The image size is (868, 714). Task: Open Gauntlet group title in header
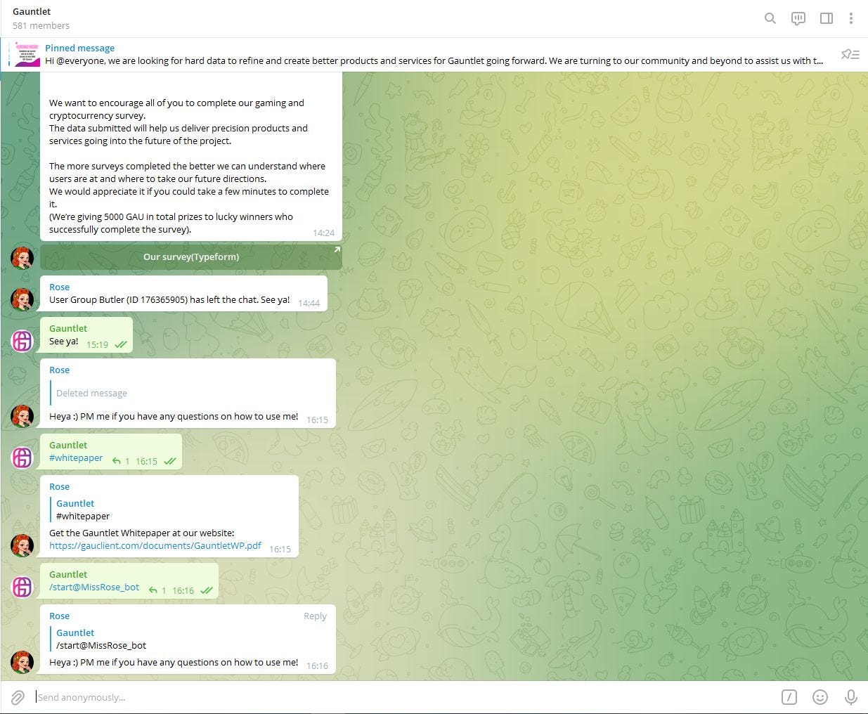tap(32, 12)
